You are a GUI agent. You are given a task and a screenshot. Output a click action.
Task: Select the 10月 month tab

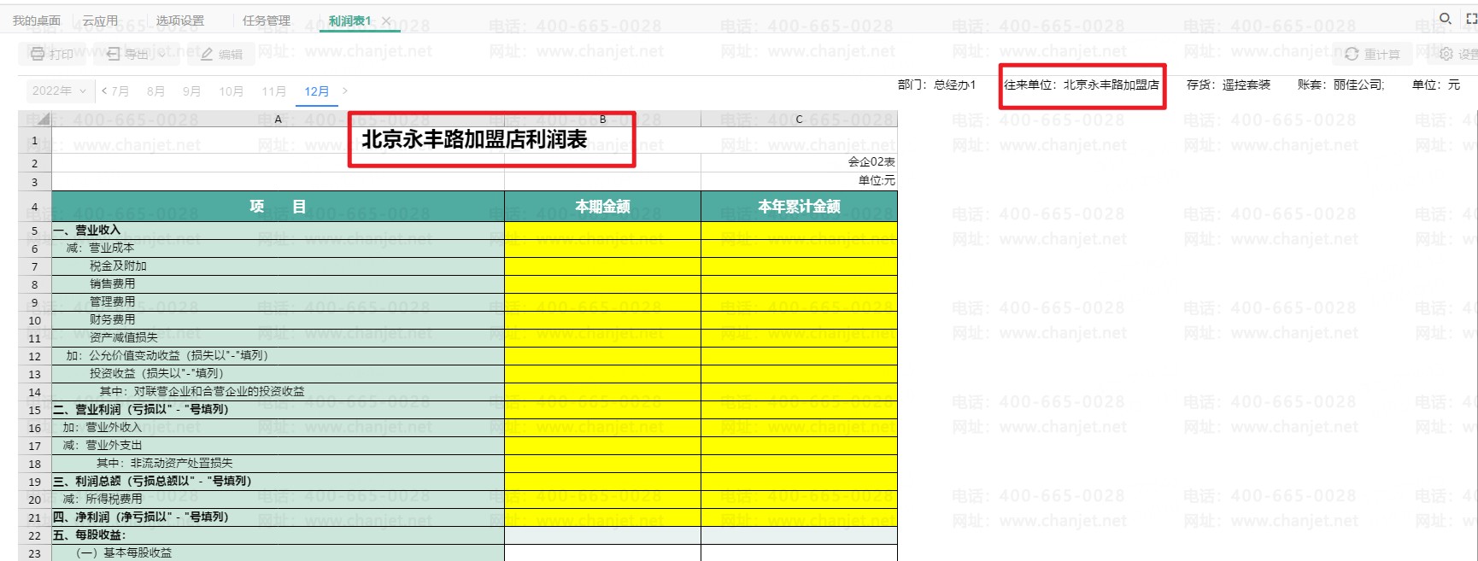point(231,91)
